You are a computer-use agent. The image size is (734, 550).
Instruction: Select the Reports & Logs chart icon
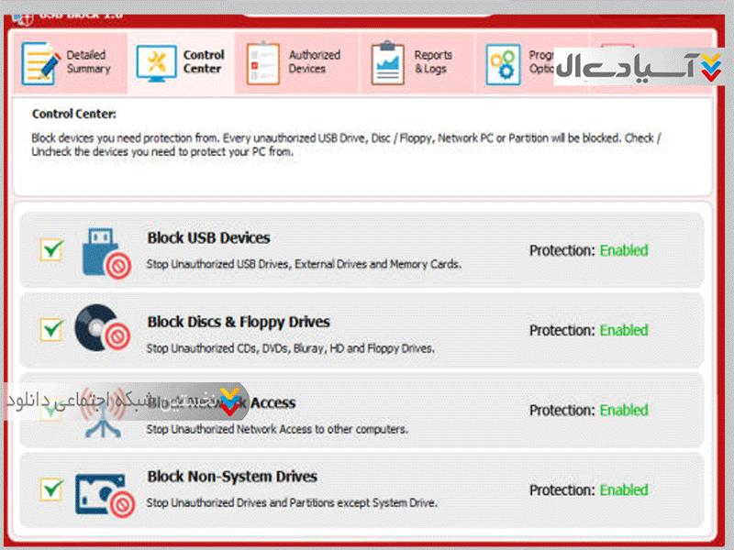tap(388, 63)
